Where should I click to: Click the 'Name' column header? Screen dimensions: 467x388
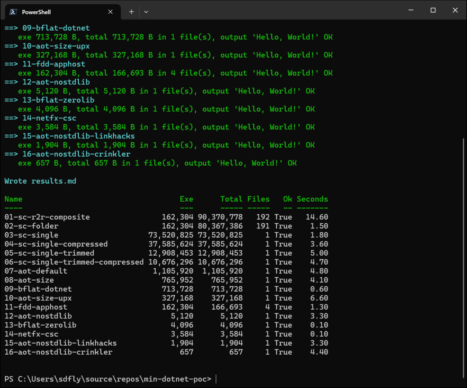13,199
